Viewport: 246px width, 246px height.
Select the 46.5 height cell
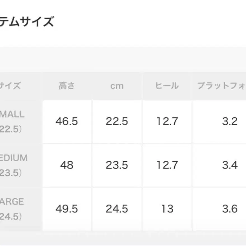pos(67,121)
